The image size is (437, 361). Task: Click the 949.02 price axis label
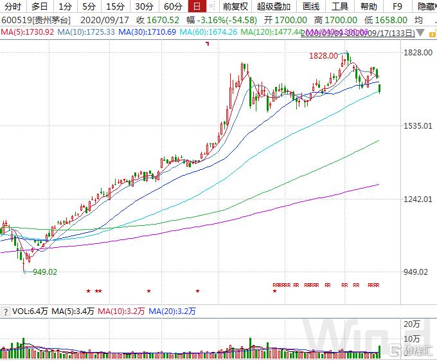click(416, 272)
